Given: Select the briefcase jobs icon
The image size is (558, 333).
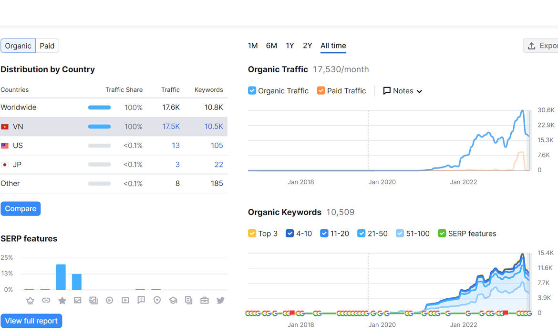Looking at the screenshot, I should click(x=204, y=300).
